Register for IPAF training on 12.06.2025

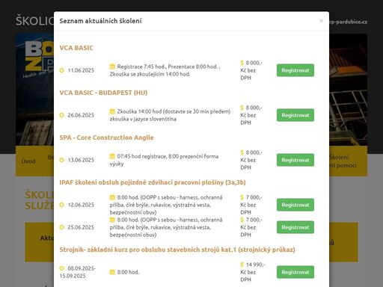(x=295, y=205)
